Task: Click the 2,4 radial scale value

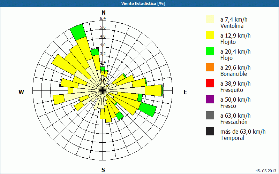Action: [x=103, y=62]
